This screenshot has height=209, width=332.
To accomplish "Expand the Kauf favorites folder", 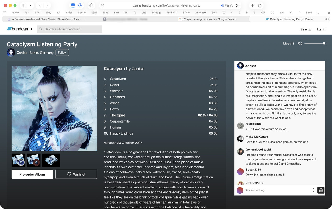I will pos(82,13).
